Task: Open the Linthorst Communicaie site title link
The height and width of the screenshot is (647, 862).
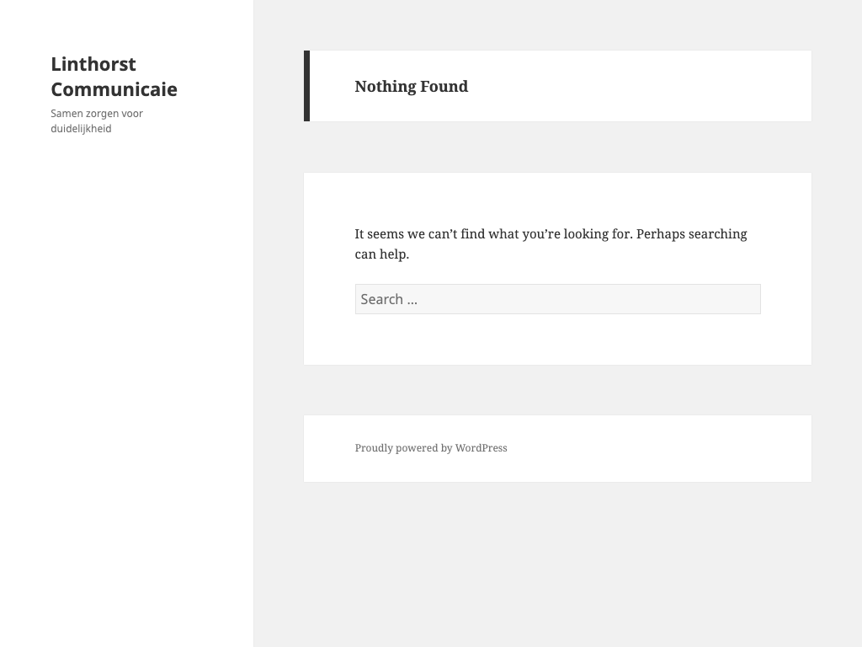Action: coord(114,77)
